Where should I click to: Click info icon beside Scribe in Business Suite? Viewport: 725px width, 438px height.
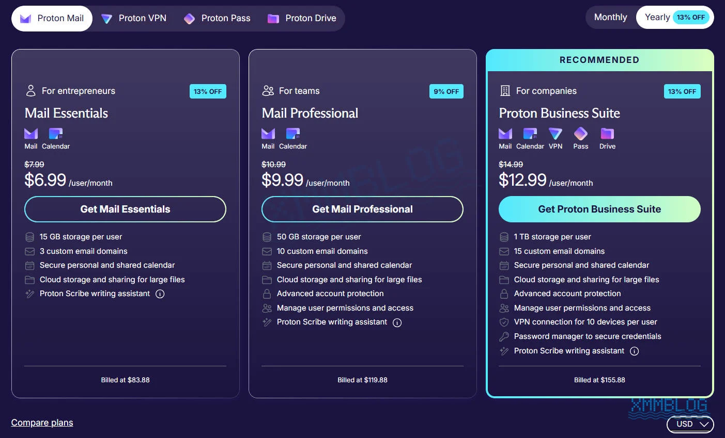[x=635, y=351]
